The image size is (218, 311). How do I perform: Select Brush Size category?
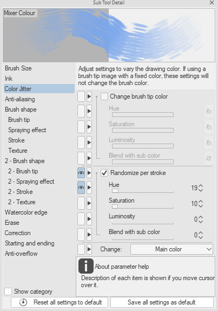18,68
